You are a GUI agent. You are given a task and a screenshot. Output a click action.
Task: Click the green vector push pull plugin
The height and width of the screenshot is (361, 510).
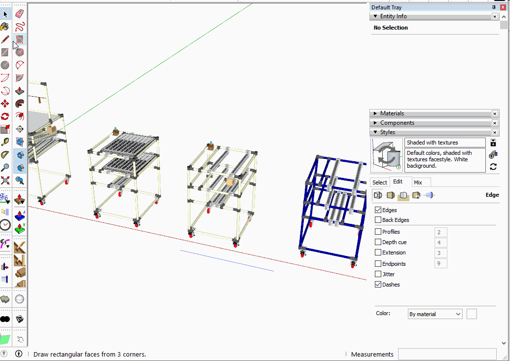click(x=20, y=228)
